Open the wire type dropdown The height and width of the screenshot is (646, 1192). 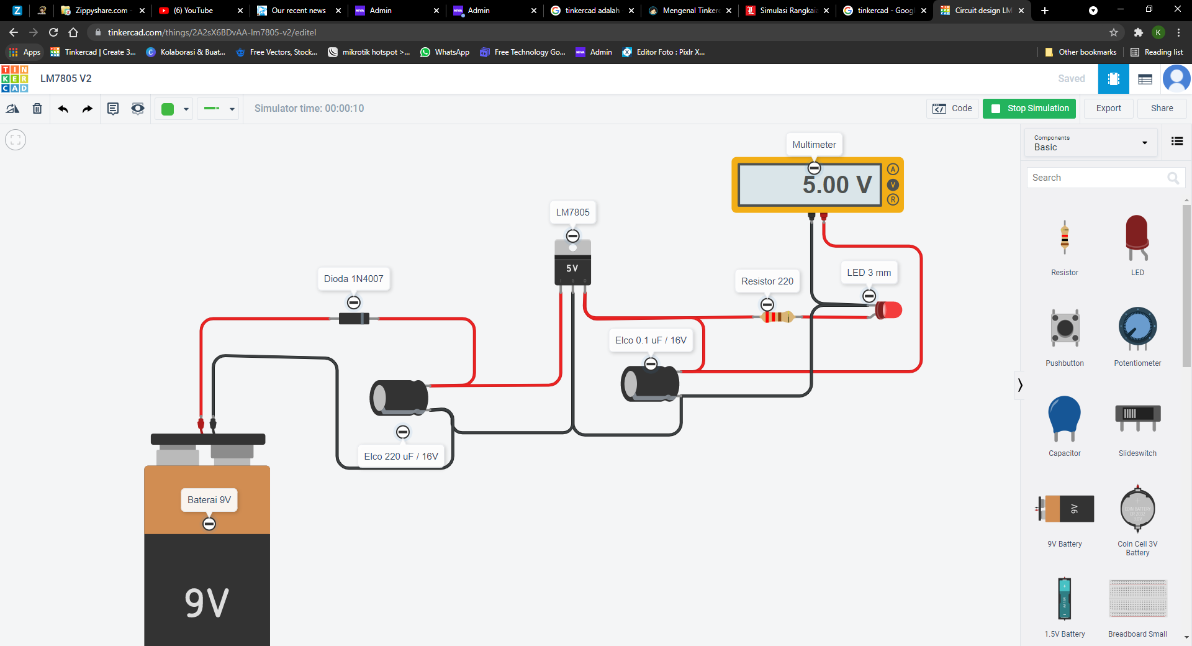tap(219, 109)
